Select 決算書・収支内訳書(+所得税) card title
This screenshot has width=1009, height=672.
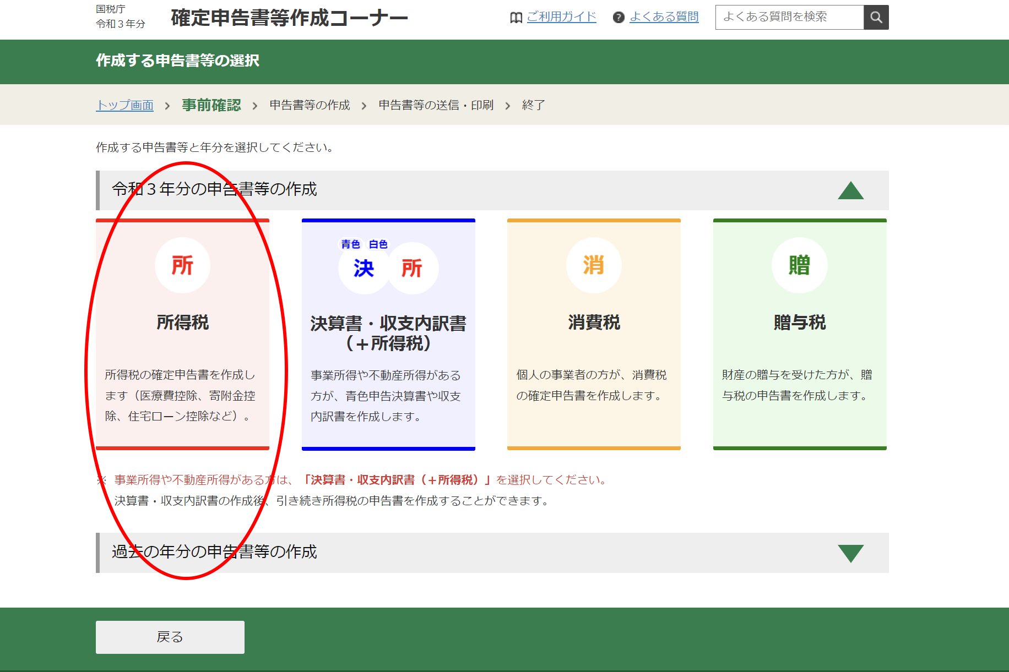(x=388, y=333)
